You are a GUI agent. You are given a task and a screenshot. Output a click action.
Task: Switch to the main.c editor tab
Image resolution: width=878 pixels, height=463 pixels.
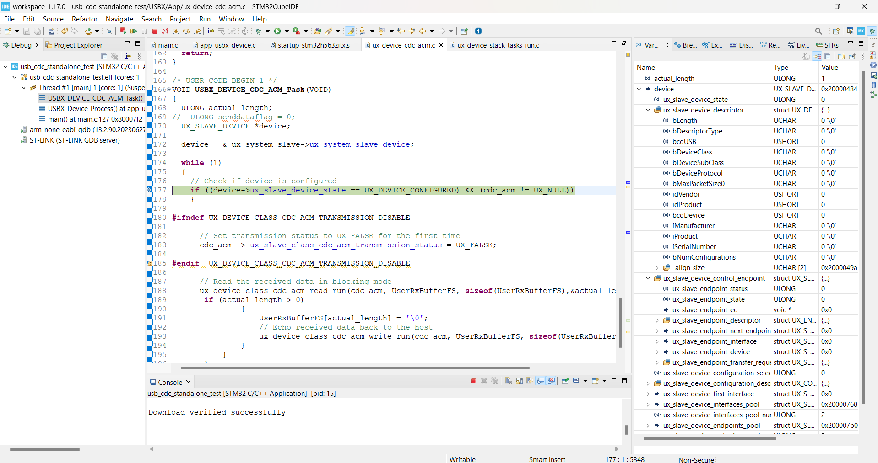click(x=167, y=45)
